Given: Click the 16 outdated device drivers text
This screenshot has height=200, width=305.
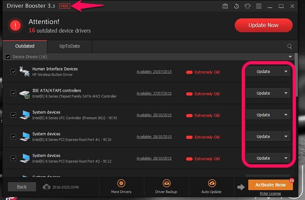Looking at the screenshot, I should coord(60,31).
